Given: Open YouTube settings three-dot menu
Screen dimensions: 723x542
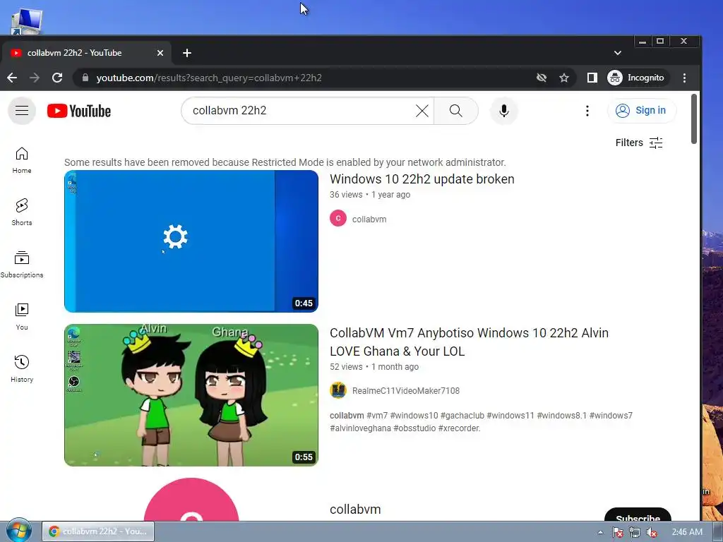Looking at the screenshot, I should [587, 111].
